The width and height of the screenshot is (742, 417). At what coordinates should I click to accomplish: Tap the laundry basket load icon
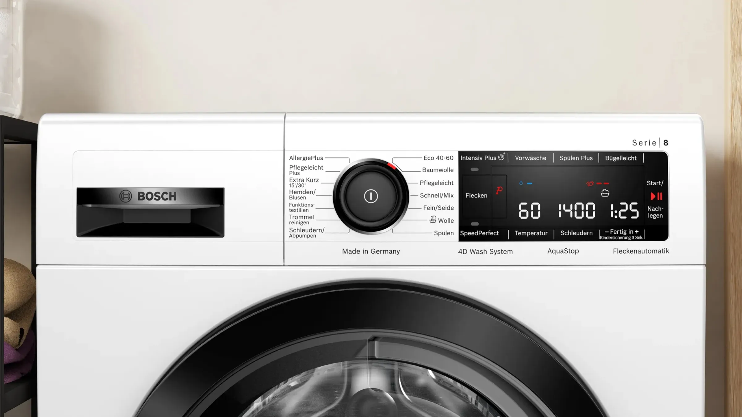[x=605, y=193]
